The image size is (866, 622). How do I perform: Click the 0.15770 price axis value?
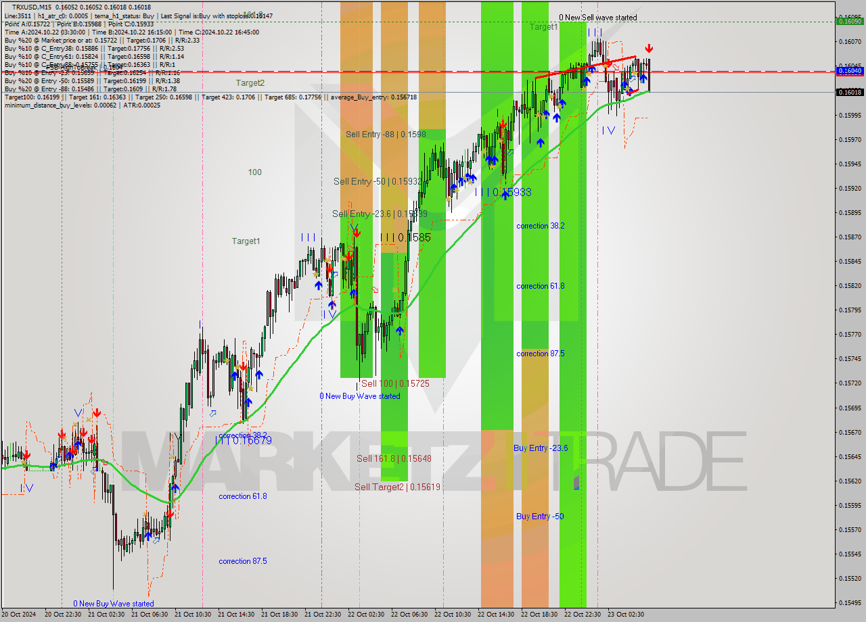pos(850,334)
